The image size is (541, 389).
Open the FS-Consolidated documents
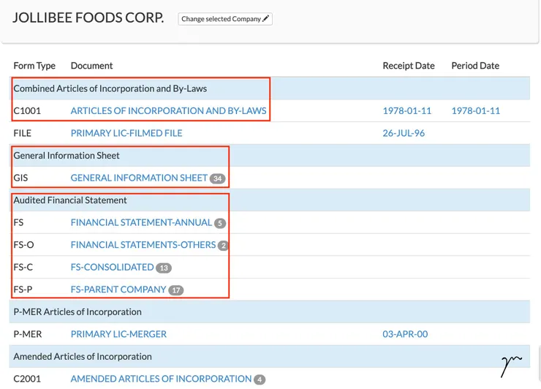[112, 267]
